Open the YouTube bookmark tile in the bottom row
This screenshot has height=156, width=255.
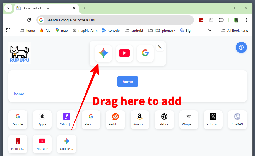pyautogui.click(x=42, y=144)
